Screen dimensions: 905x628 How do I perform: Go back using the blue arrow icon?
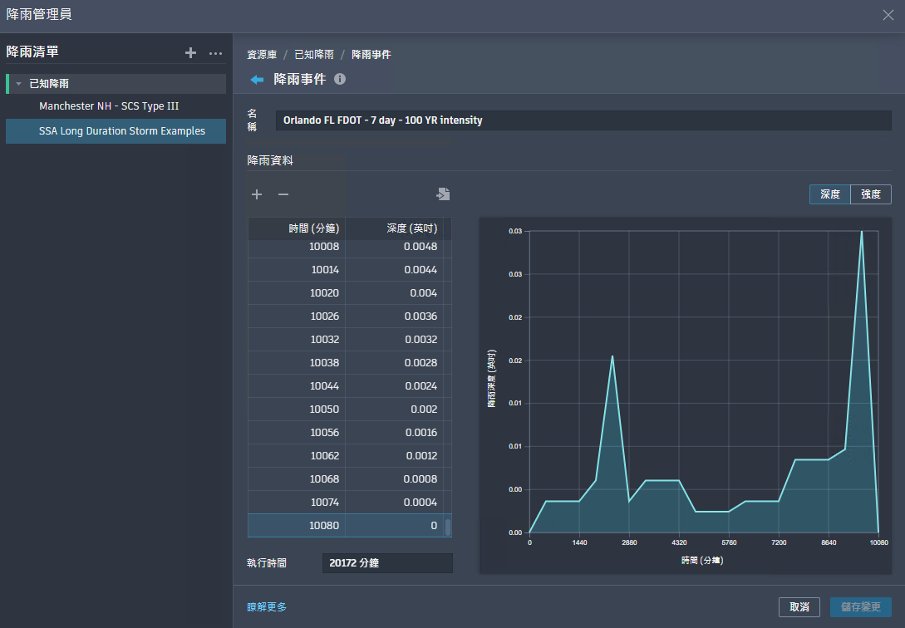pyautogui.click(x=257, y=80)
